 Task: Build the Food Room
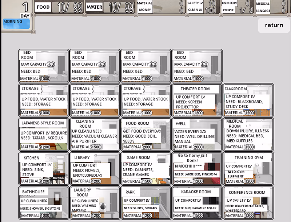coord(146,135)
